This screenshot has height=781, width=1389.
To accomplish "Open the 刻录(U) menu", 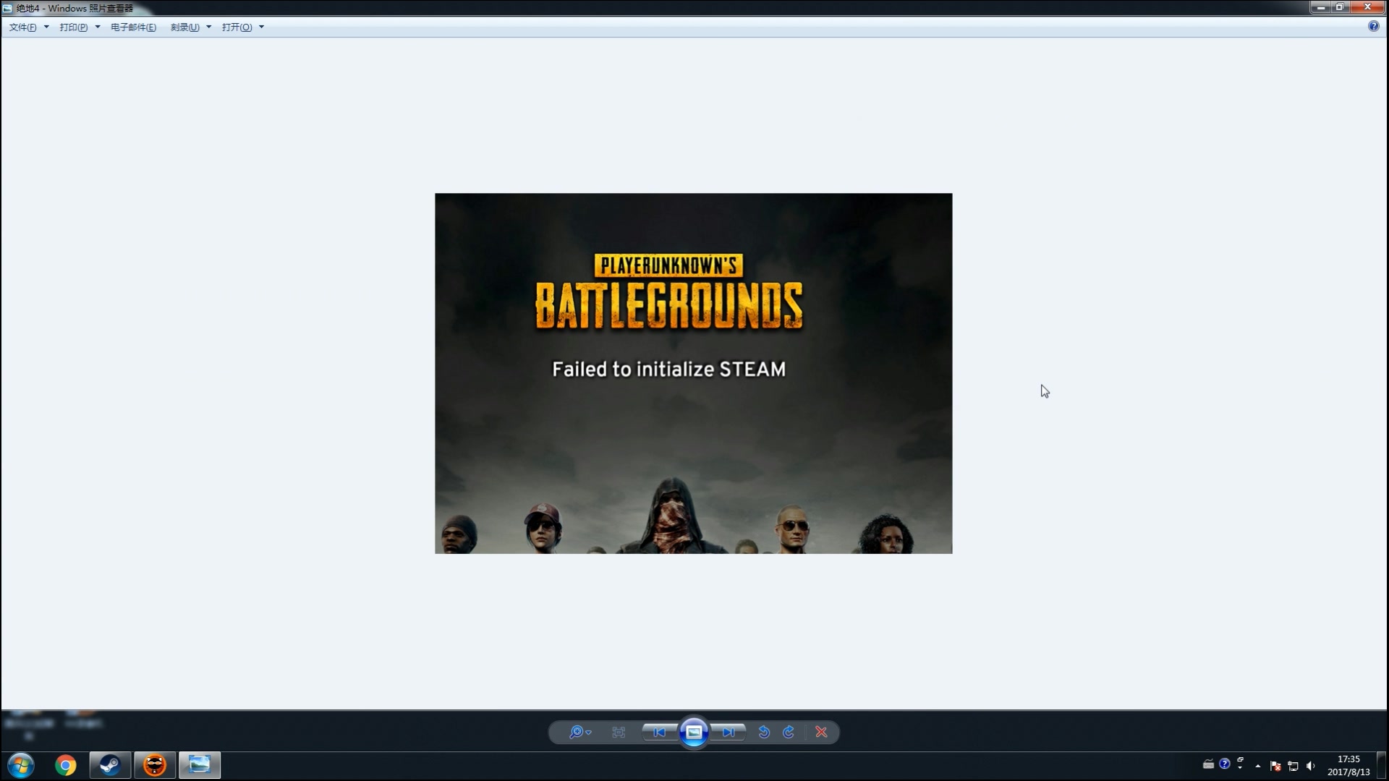I will pos(185,27).
